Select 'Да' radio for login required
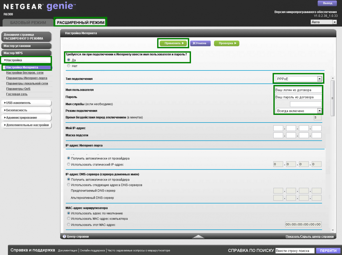 [68, 60]
